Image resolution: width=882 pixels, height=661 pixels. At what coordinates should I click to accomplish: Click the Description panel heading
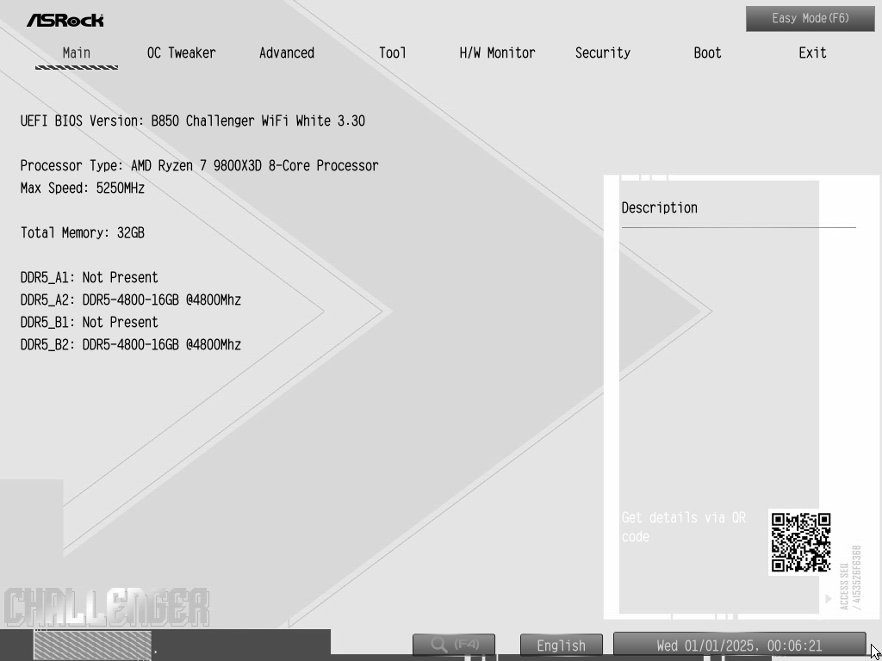click(660, 208)
